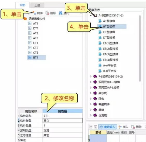146x142 pixels.
Task: Click the purple book icon of 基础
Action: [x=95, y=110]
